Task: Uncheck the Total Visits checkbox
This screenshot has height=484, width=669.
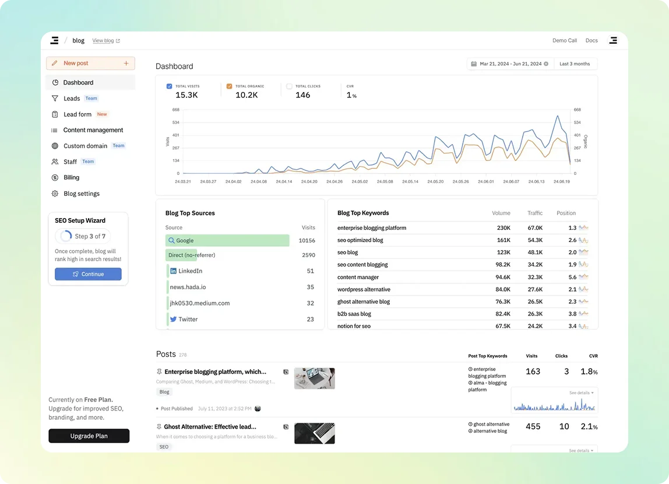Action: click(169, 86)
